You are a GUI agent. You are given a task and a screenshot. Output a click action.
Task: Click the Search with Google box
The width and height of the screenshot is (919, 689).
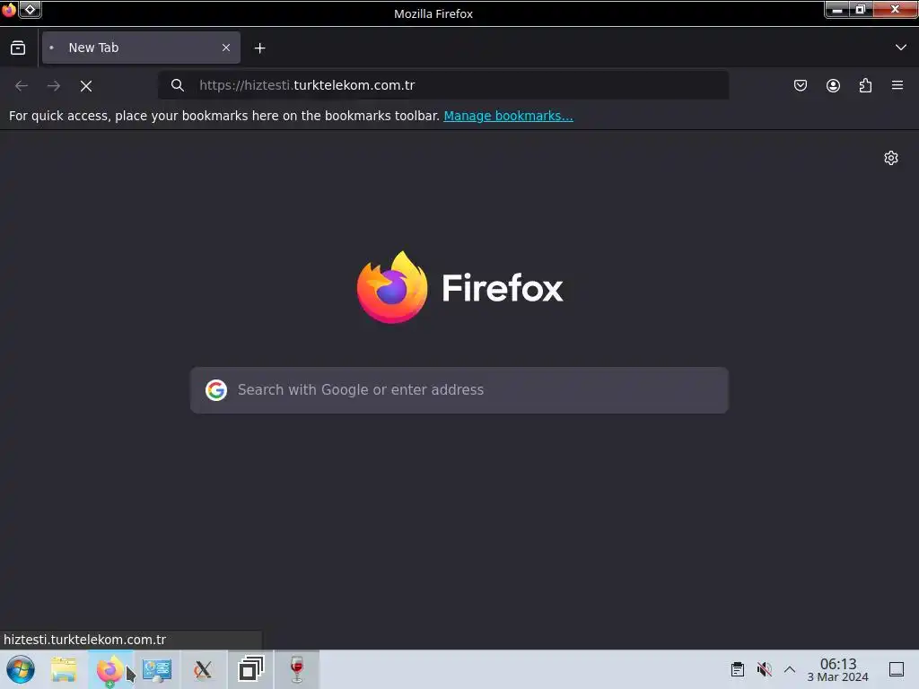pos(459,390)
